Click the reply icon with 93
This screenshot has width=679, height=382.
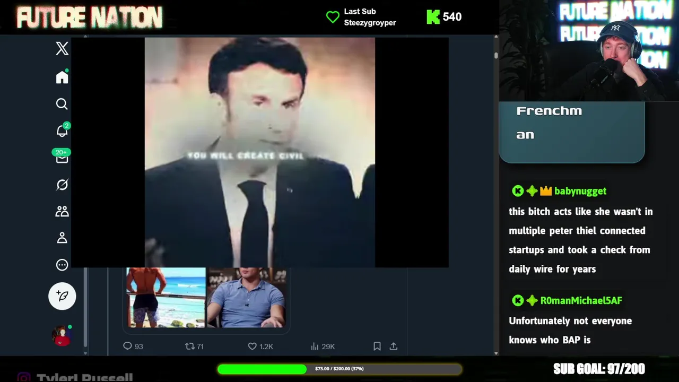tap(127, 346)
